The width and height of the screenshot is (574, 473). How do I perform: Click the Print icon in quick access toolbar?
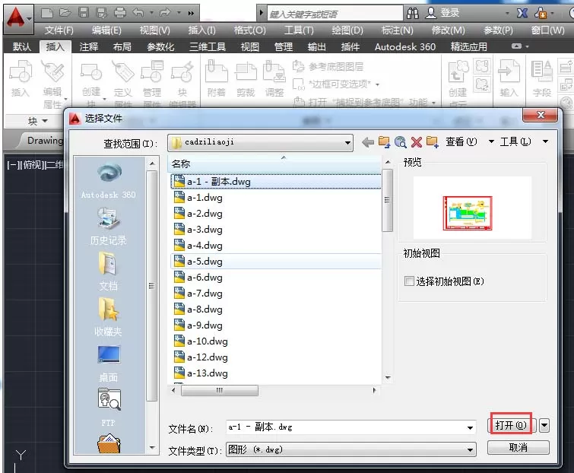point(120,13)
